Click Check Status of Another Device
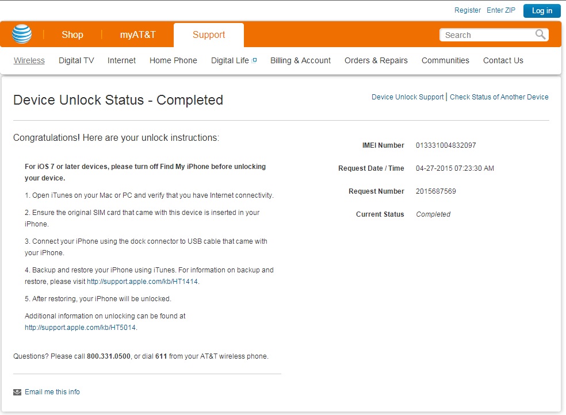 pyautogui.click(x=499, y=97)
